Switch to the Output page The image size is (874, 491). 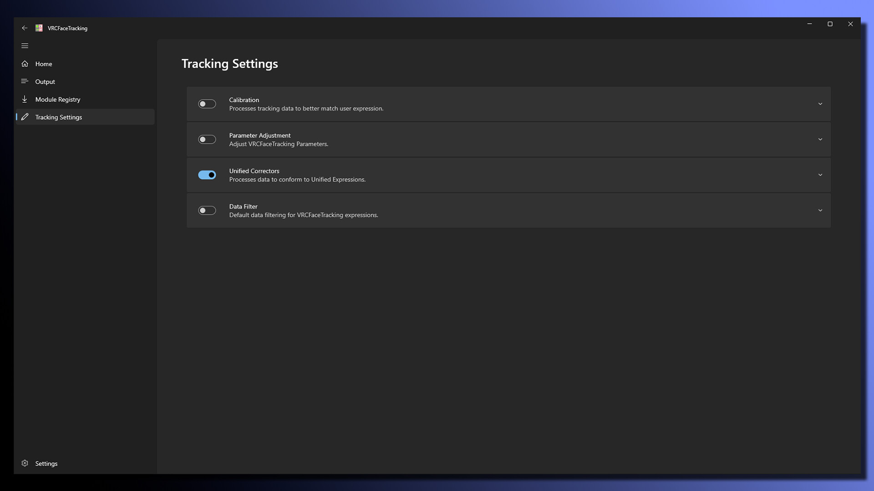(x=45, y=81)
